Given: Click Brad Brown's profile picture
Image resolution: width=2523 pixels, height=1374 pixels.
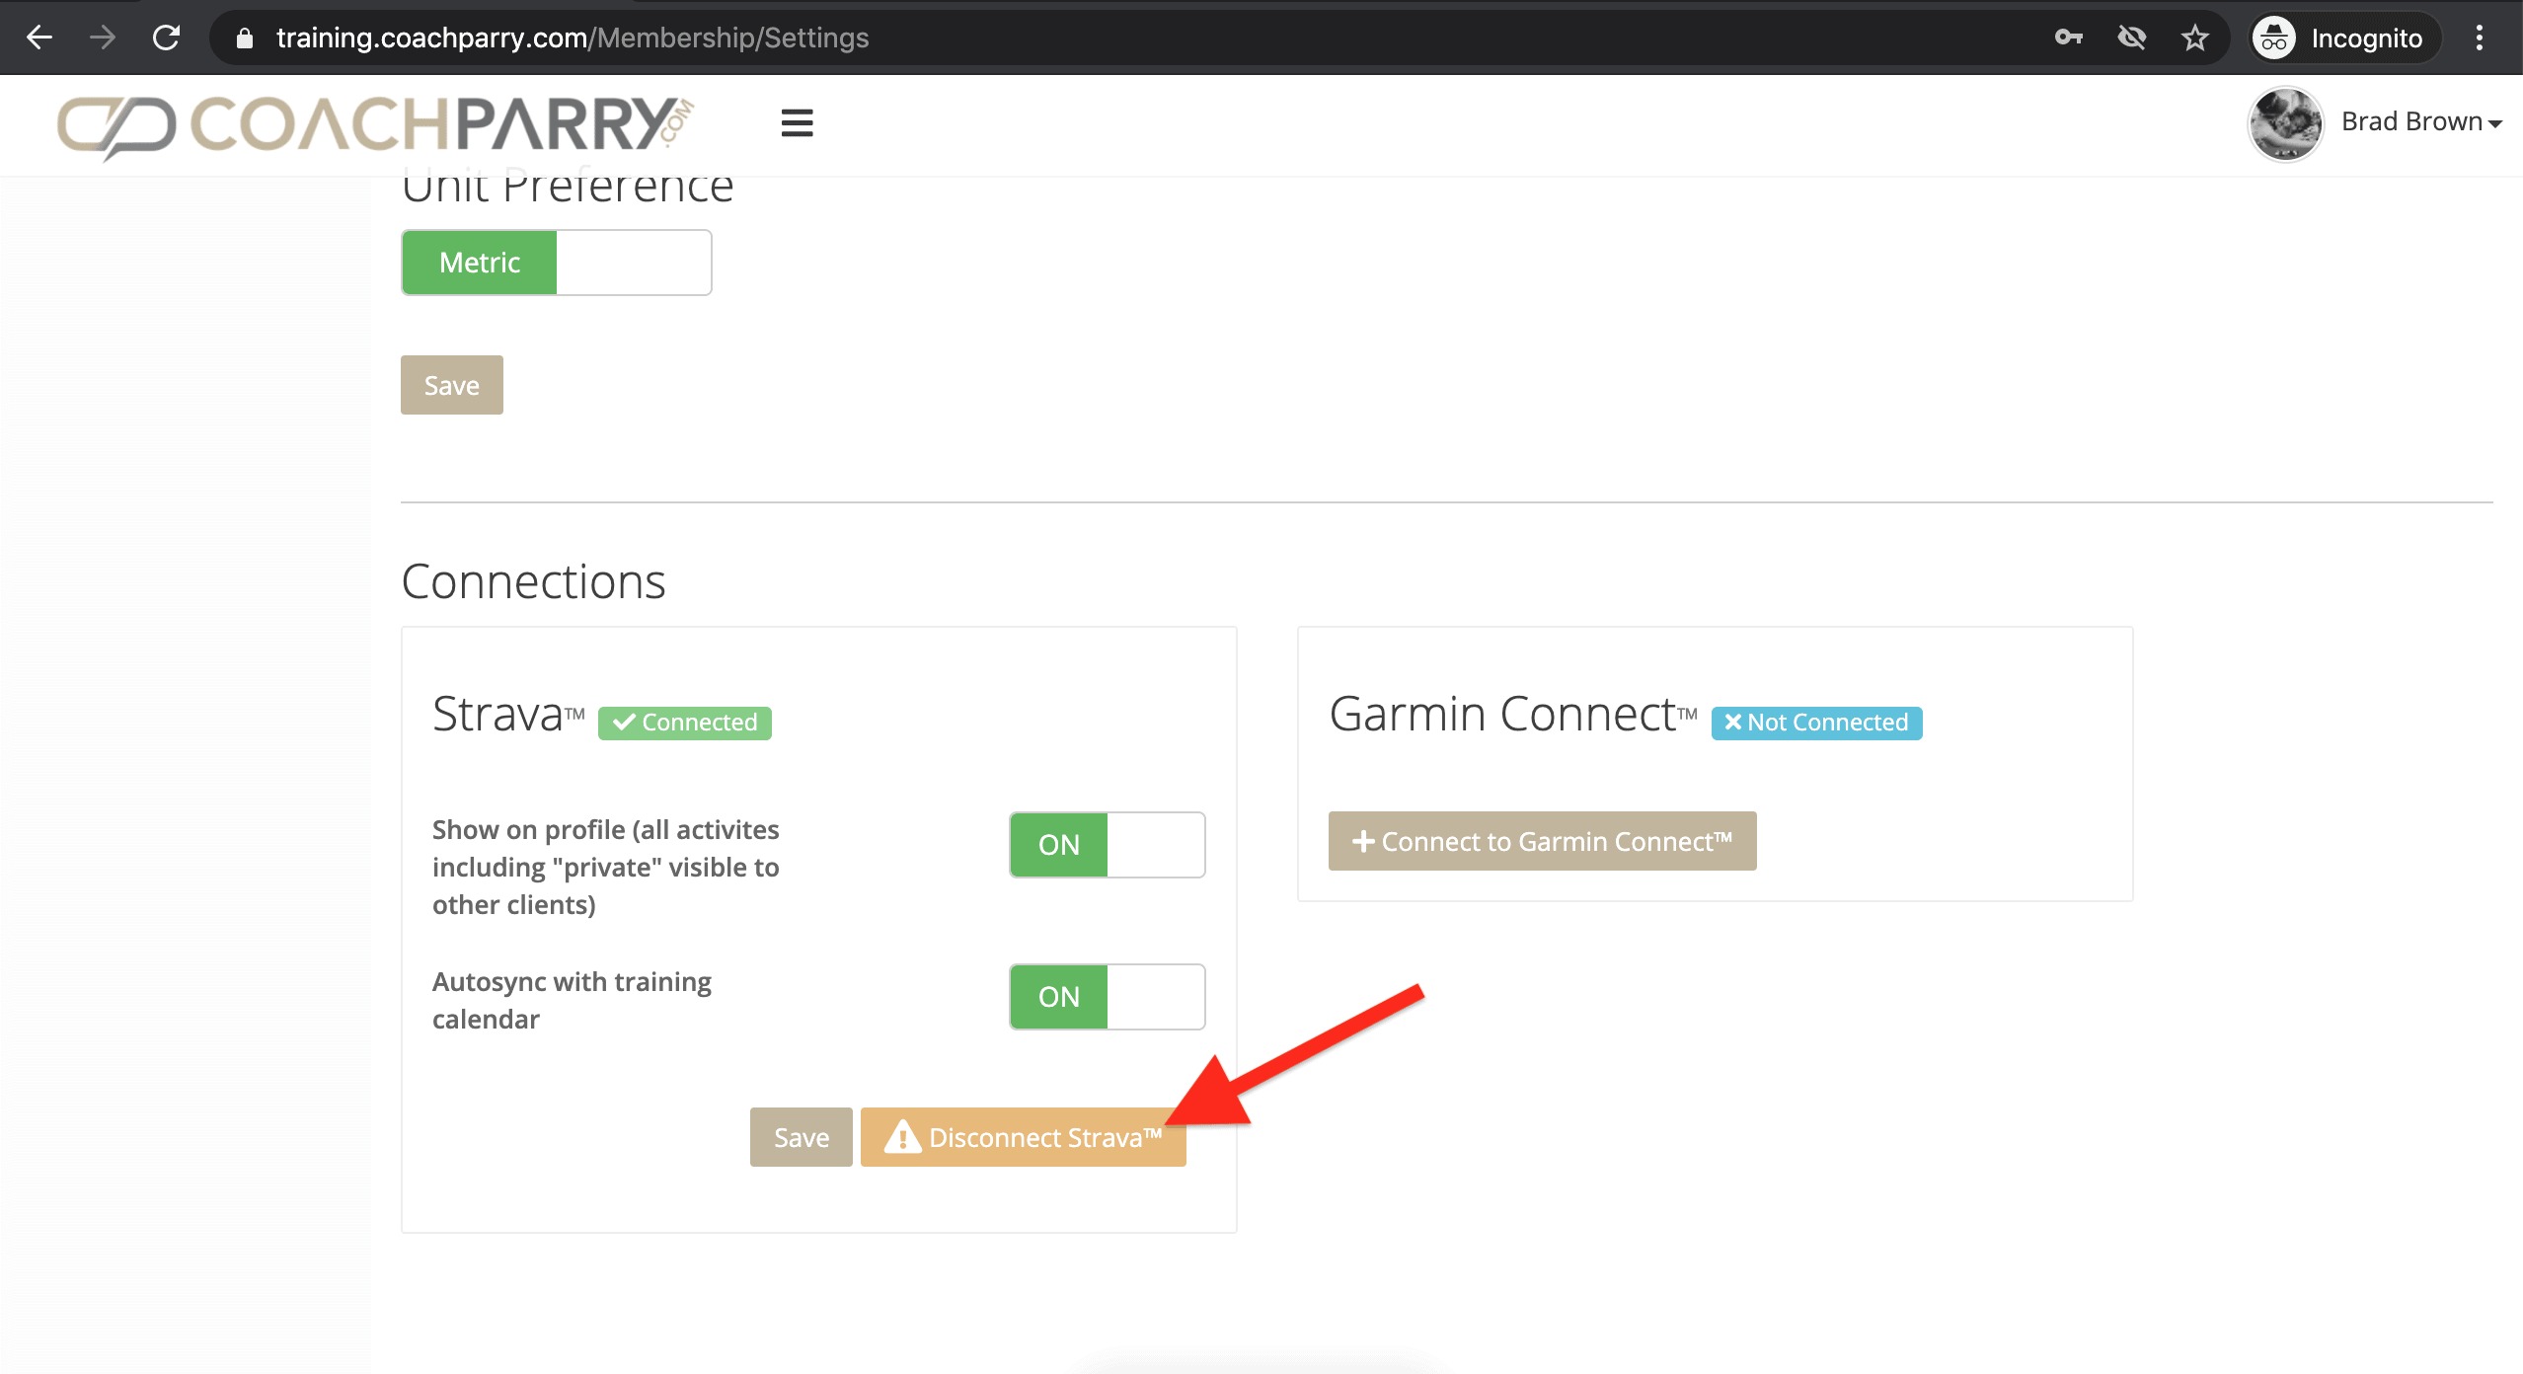Looking at the screenshot, I should [x=2284, y=123].
